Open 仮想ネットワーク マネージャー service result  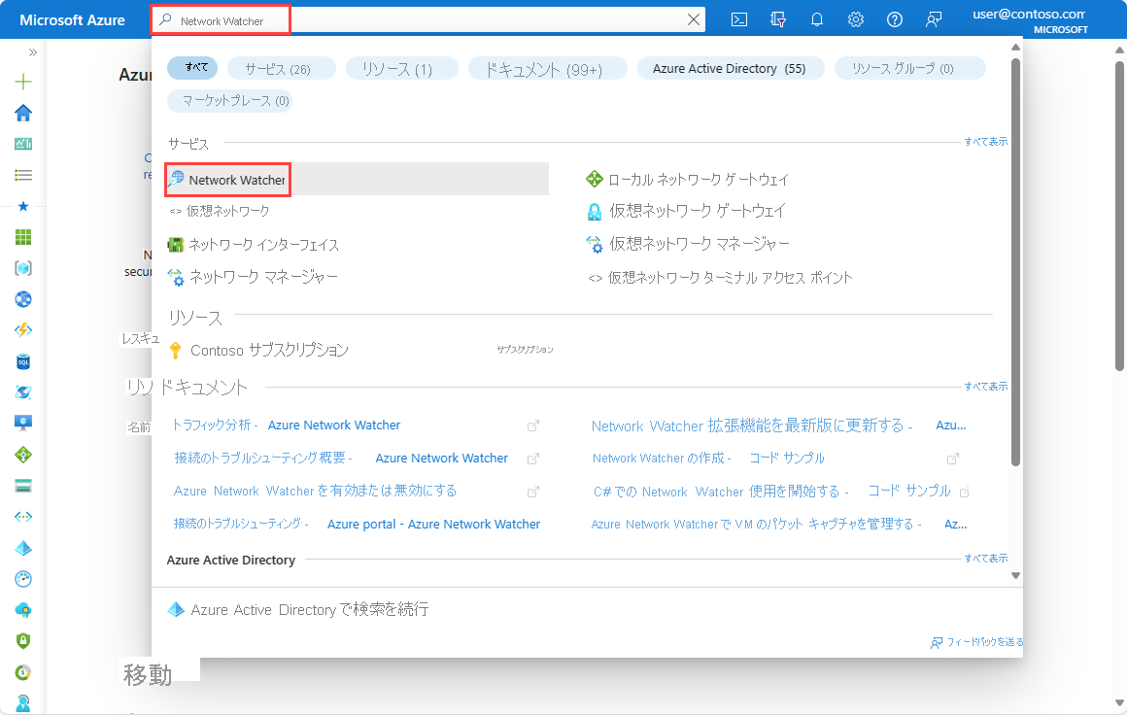tap(688, 244)
